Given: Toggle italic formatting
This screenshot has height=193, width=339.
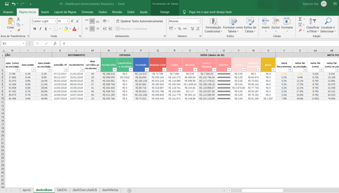Looking at the screenshot, I should pos(40,29).
